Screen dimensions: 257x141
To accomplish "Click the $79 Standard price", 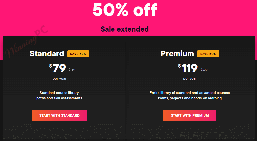I will pos(59,68).
